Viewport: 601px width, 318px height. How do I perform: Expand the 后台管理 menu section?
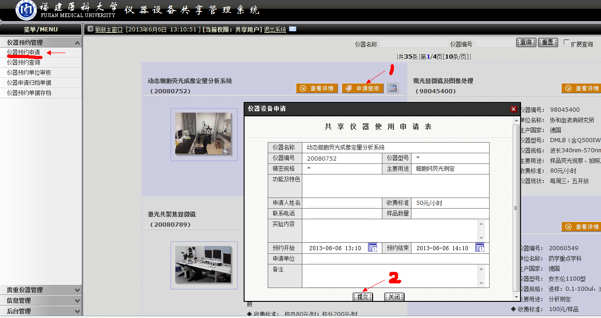[x=77, y=312]
